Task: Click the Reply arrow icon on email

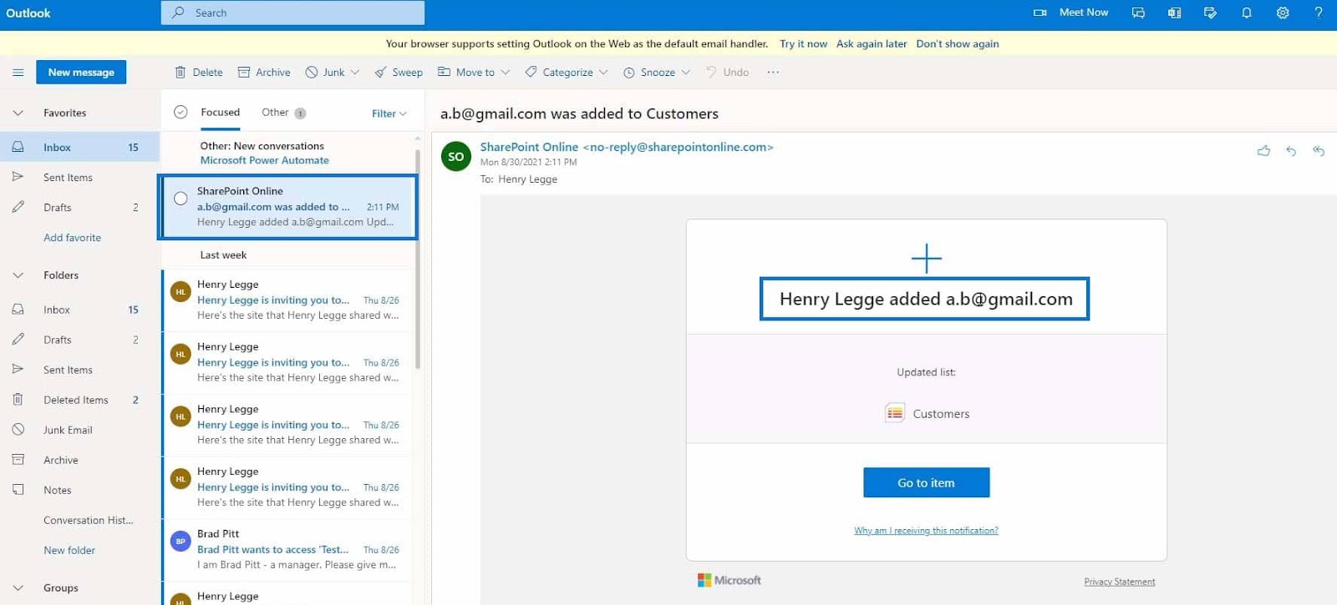Action: pyautogui.click(x=1291, y=151)
